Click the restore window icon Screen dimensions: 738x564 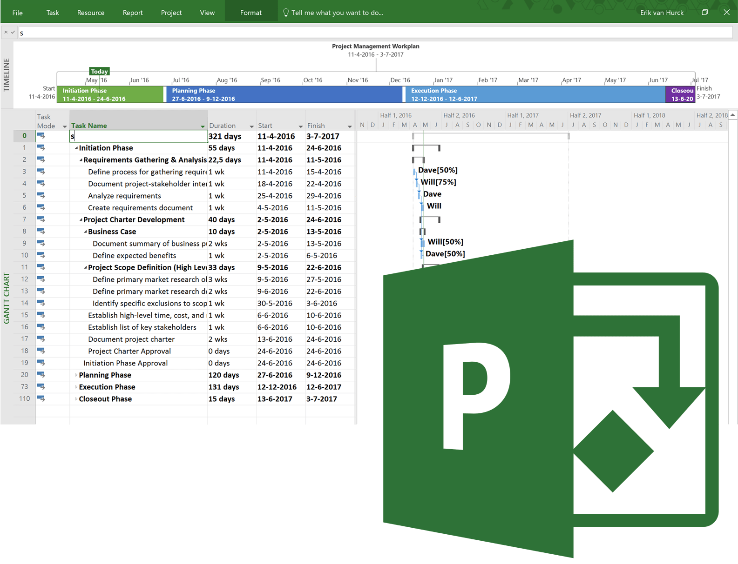[x=704, y=13]
